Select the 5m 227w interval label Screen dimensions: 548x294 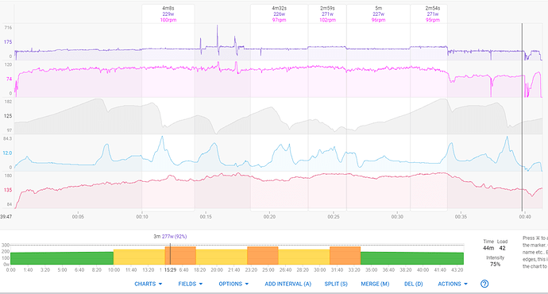coord(379,14)
